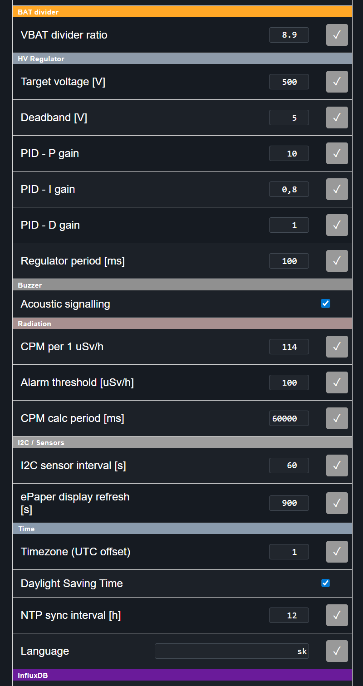
Task: Edit the CPM calc period field
Action: click(289, 418)
